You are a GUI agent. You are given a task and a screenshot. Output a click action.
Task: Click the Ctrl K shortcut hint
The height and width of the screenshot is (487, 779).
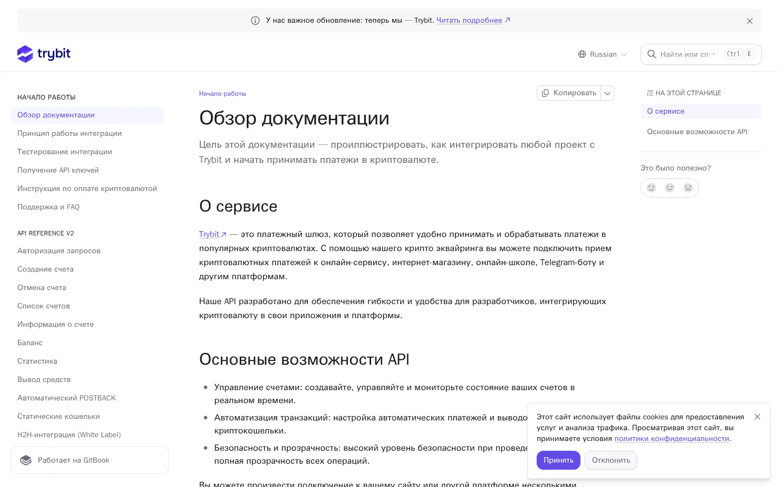tap(740, 54)
